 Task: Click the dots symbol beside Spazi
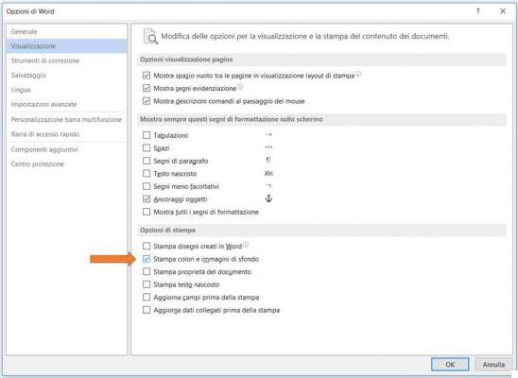click(268, 147)
